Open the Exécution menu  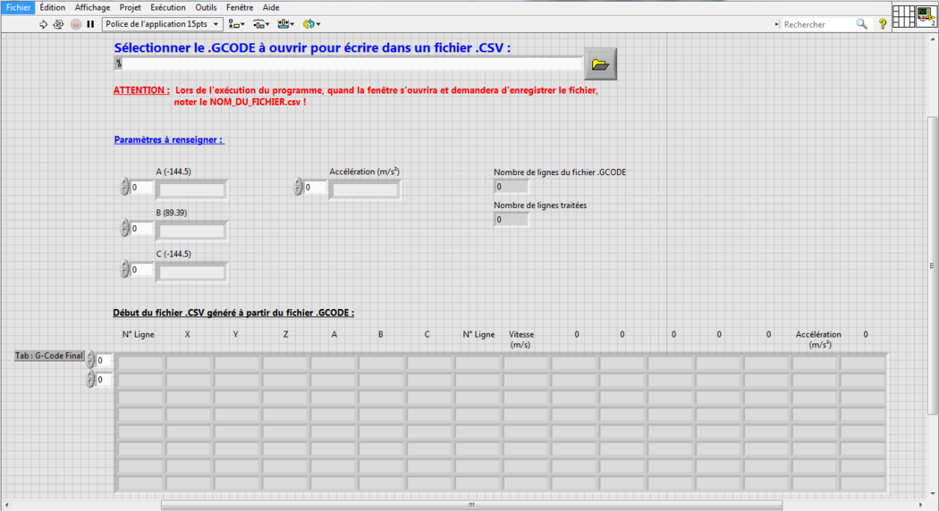tap(167, 7)
